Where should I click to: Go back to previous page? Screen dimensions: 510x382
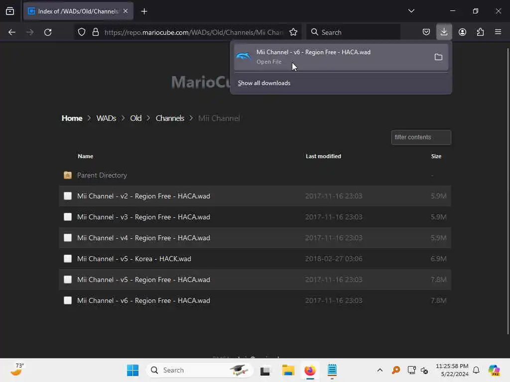pyautogui.click(x=12, y=32)
